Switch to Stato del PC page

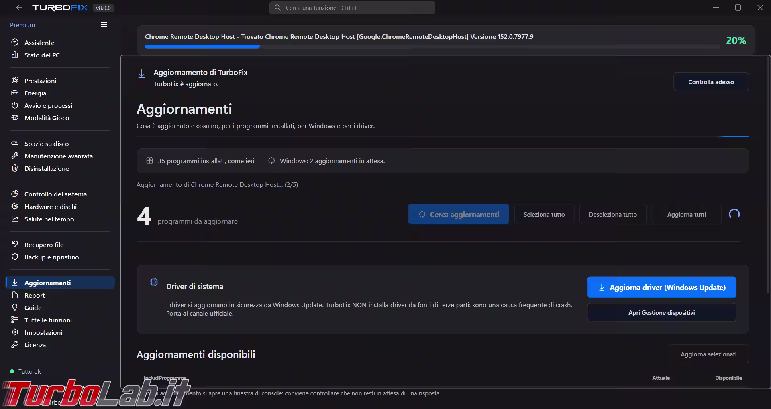42,55
